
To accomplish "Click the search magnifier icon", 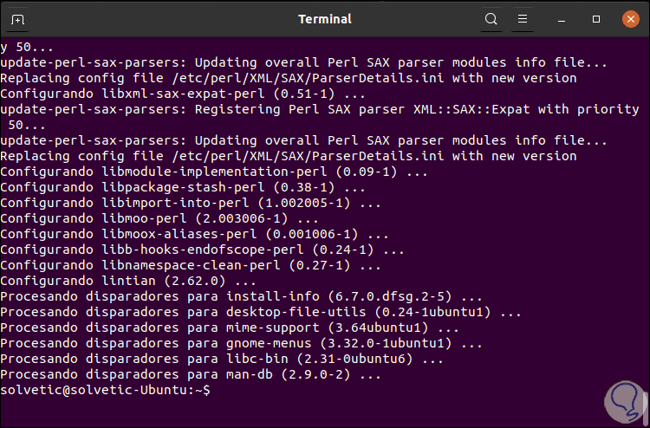I will pyautogui.click(x=491, y=19).
